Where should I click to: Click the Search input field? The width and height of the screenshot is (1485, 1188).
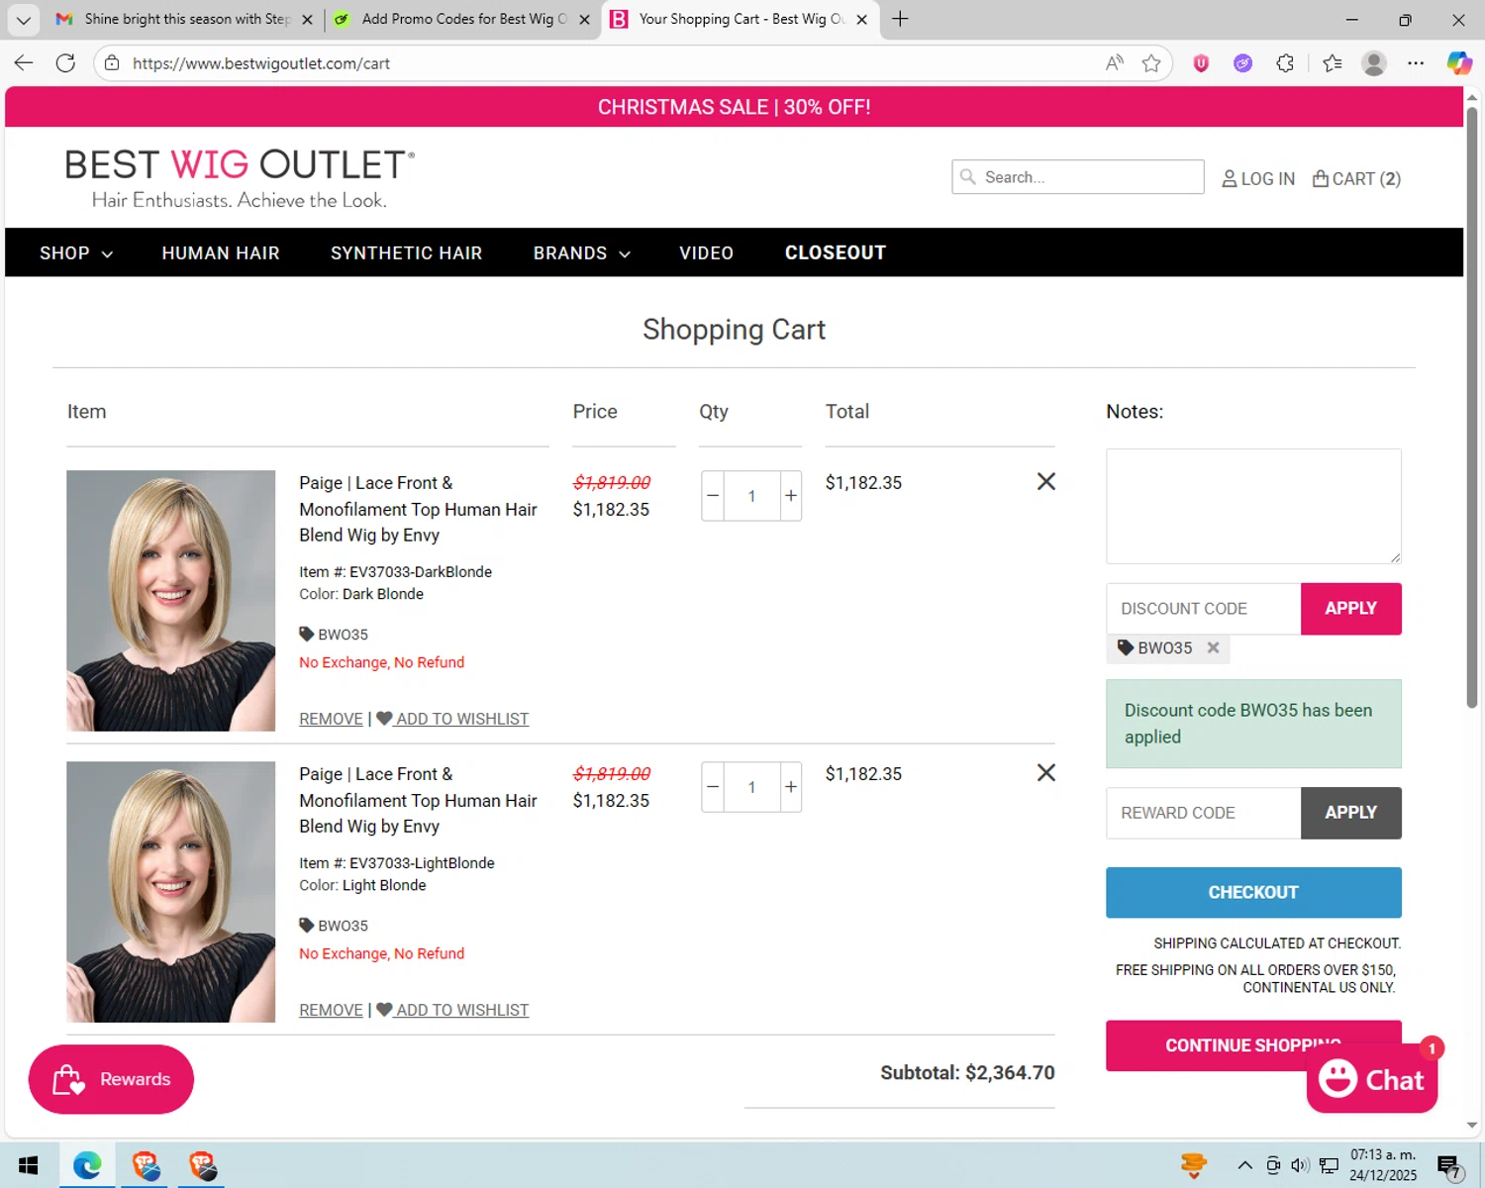coord(1078,177)
